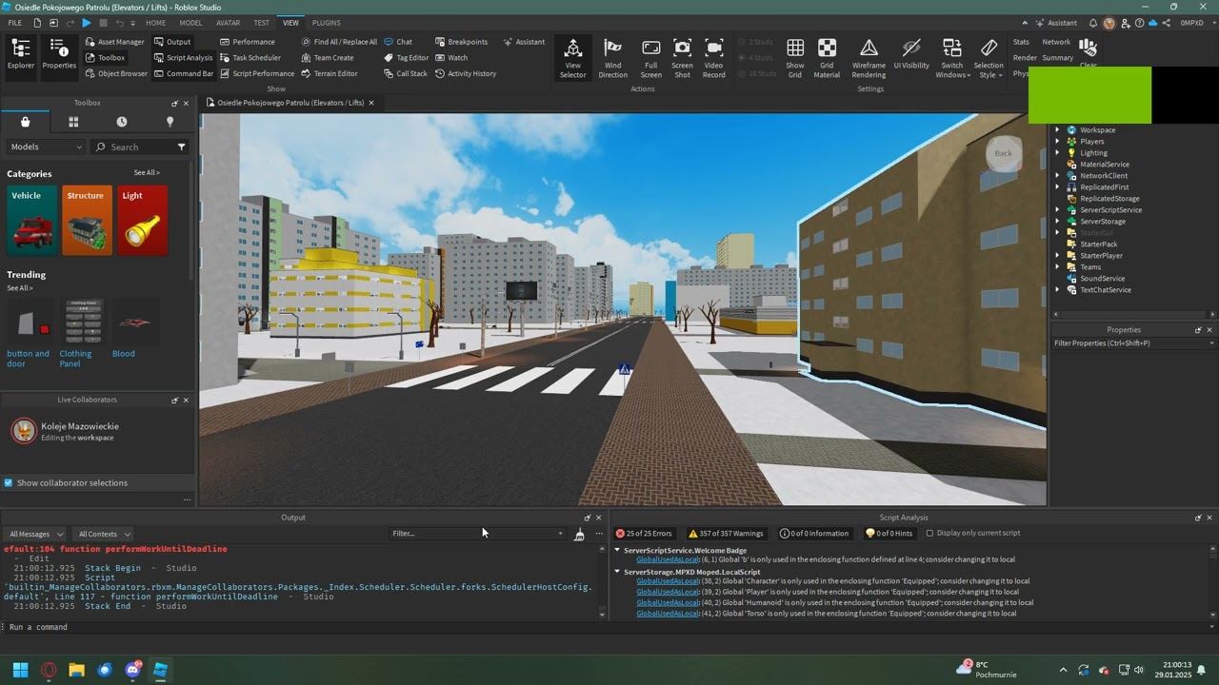1219x685 pixels.
Task: Check Display only current script
Action: 929,534
